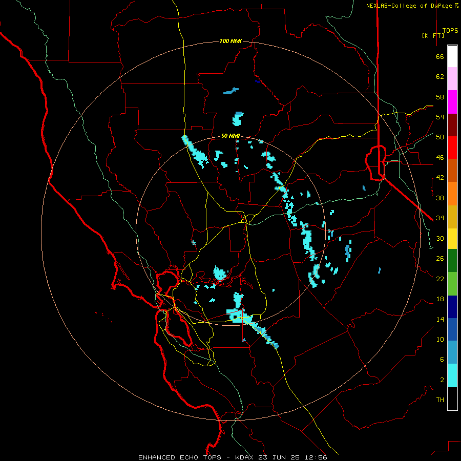Click the magenta 58 kft legend swatch

click(452, 102)
